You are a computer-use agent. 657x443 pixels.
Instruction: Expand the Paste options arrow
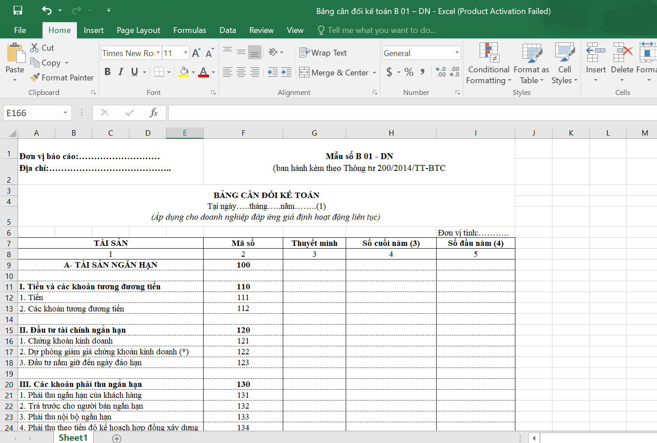click(x=14, y=80)
